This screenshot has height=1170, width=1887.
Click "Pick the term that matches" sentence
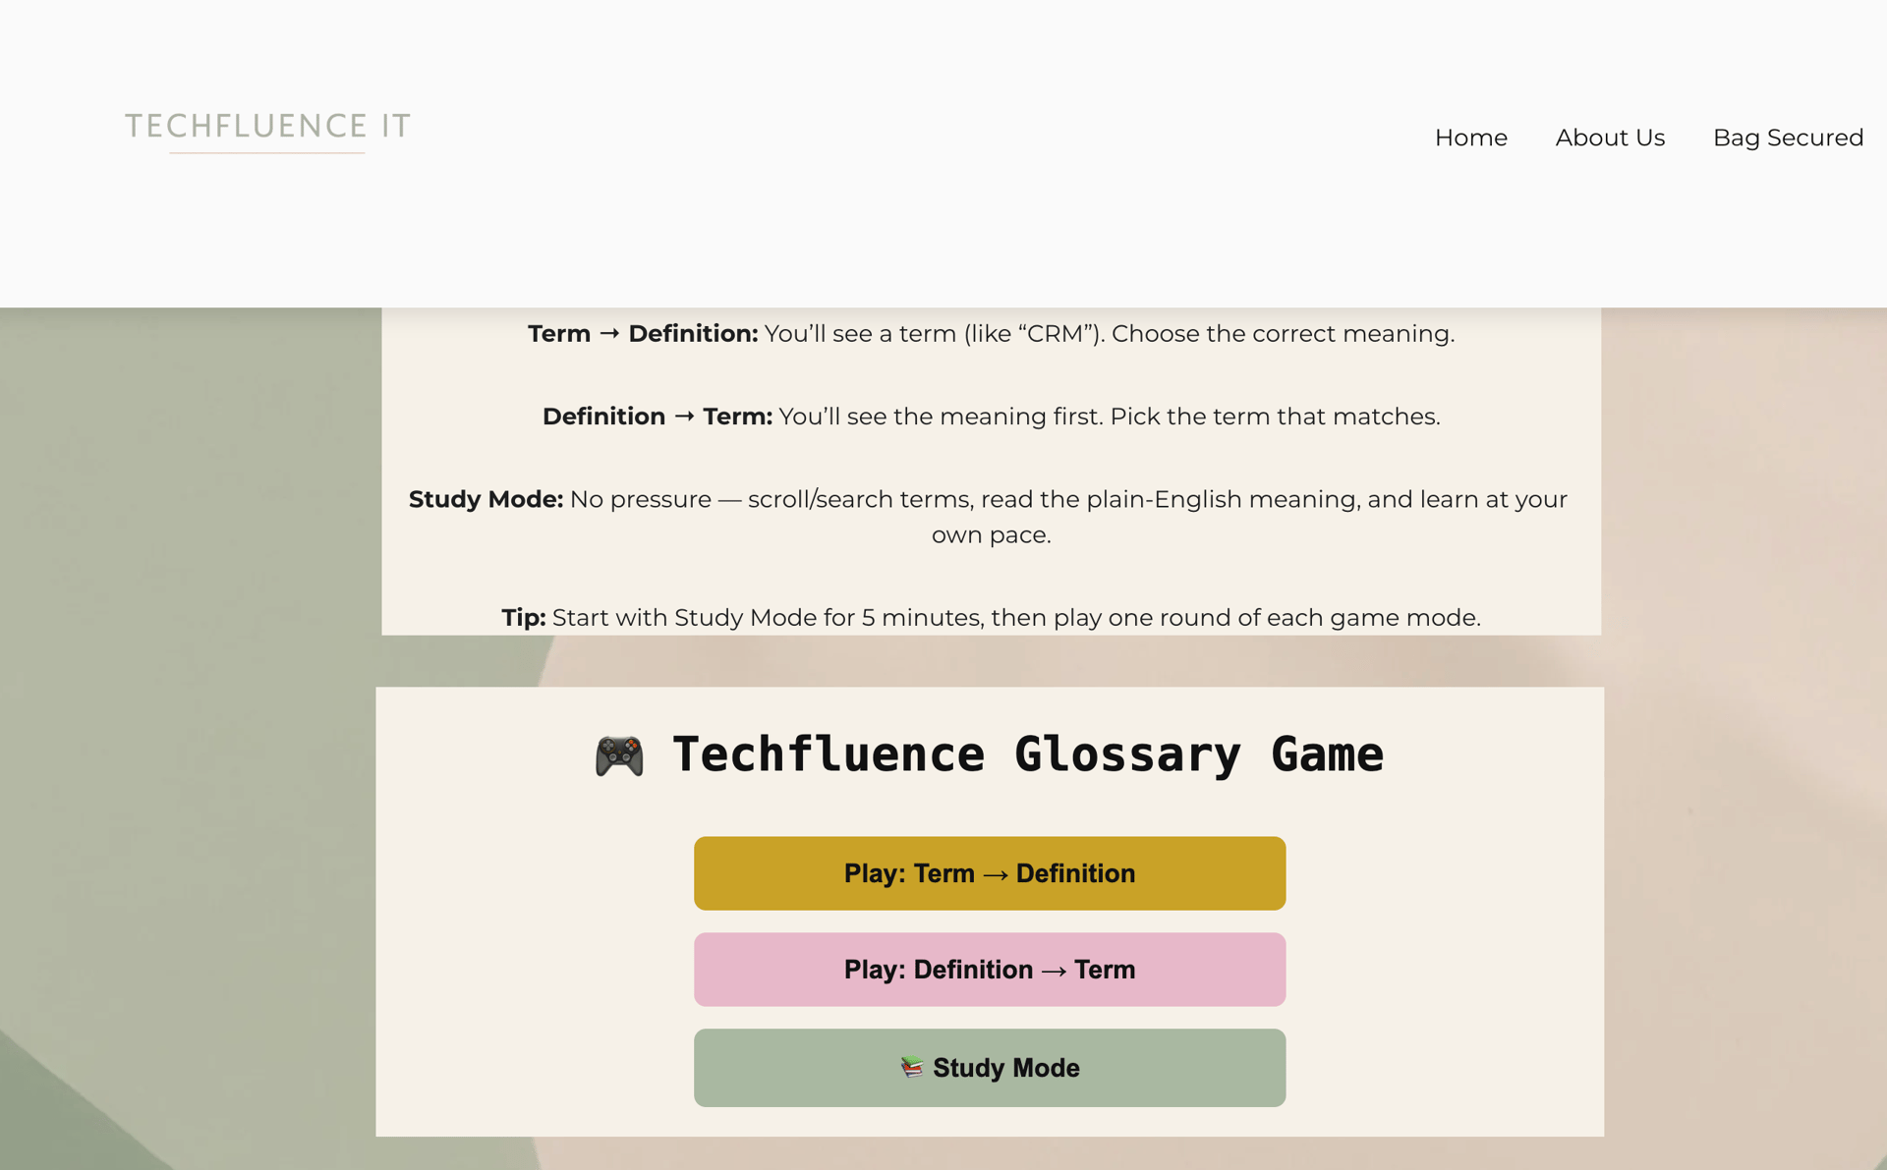1275,417
